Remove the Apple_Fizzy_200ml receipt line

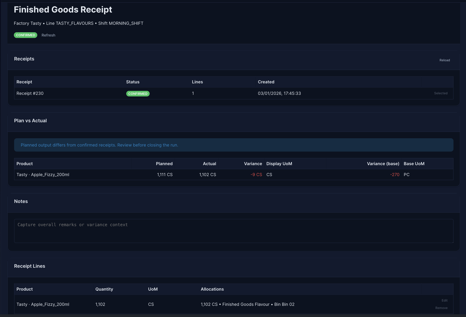[x=441, y=308]
